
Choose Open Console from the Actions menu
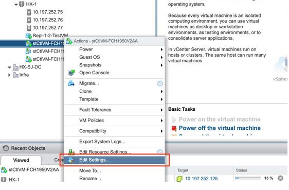[x=115, y=73]
